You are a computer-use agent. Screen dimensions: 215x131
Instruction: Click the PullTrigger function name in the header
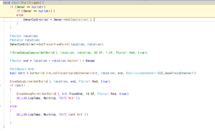click(x=31, y=3)
